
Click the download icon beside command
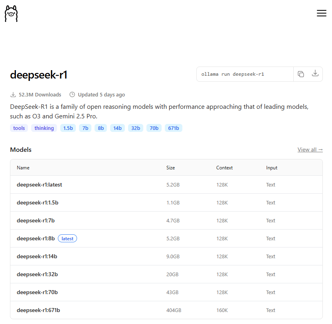(315, 73)
